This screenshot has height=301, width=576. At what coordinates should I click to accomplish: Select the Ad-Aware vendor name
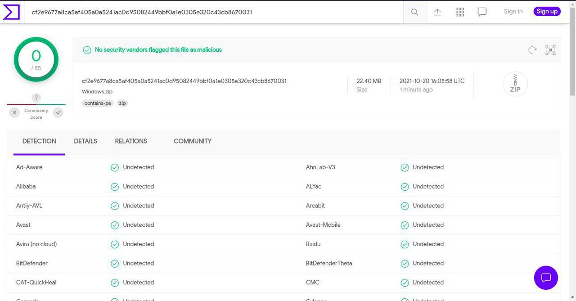(x=29, y=167)
